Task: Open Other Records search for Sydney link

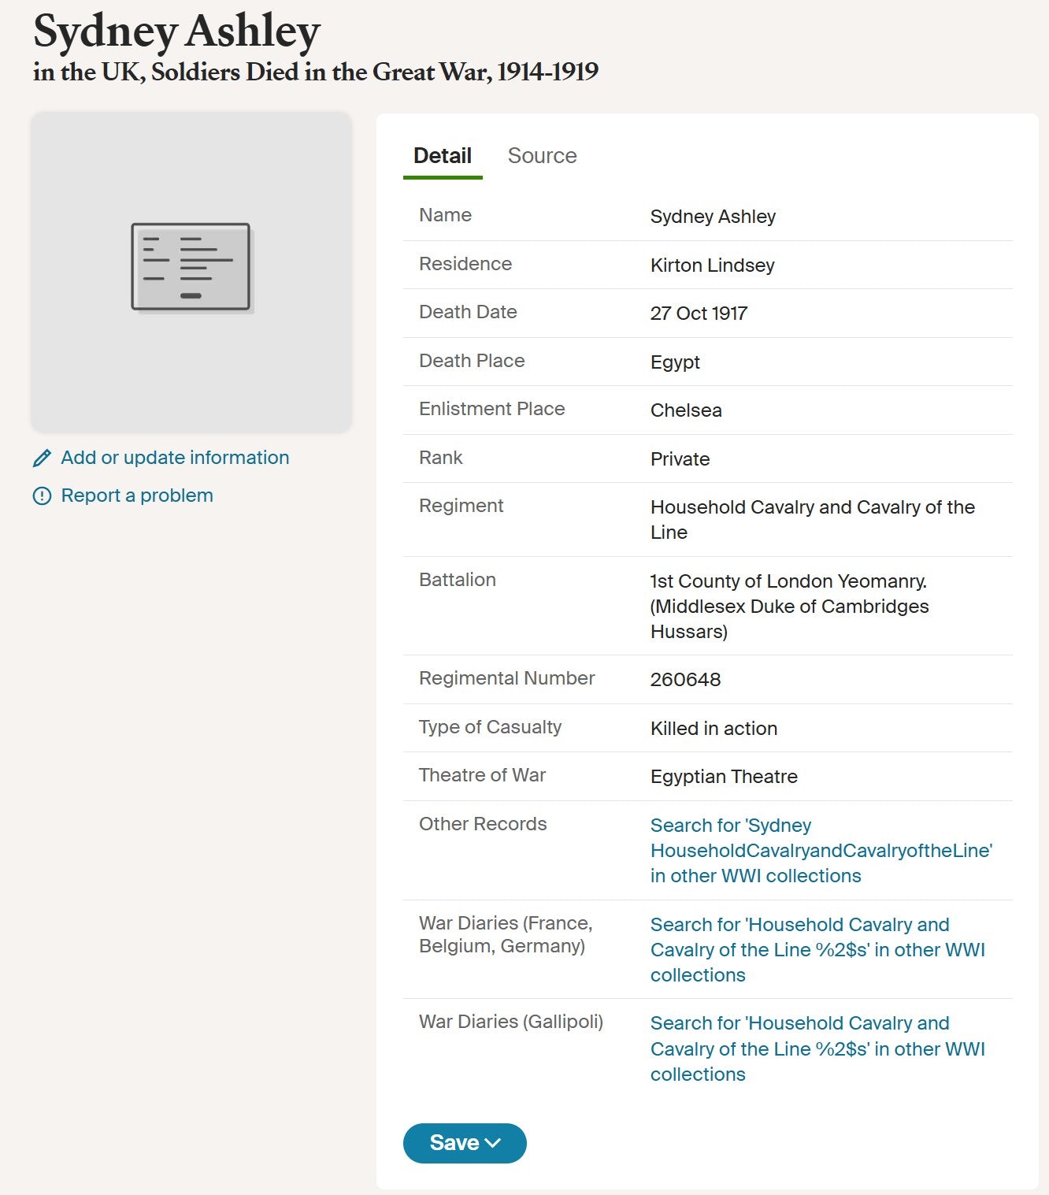Action: tap(820, 850)
